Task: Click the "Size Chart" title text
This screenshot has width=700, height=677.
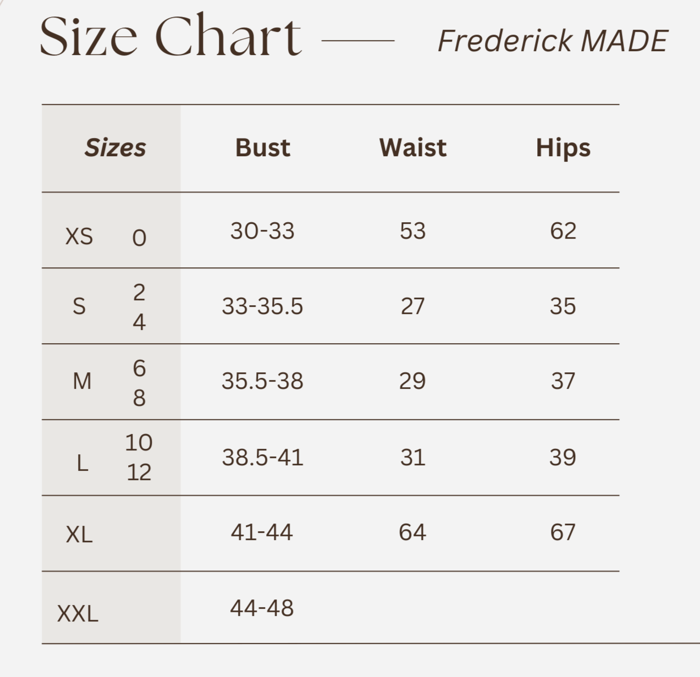Action: [170, 36]
